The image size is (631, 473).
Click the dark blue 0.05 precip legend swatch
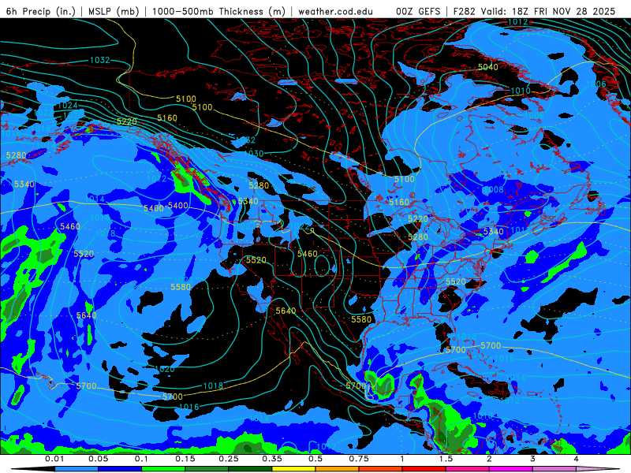[120, 469]
